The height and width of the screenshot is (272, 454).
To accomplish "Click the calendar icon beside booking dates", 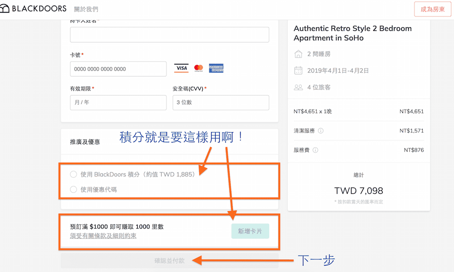I will [298, 70].
